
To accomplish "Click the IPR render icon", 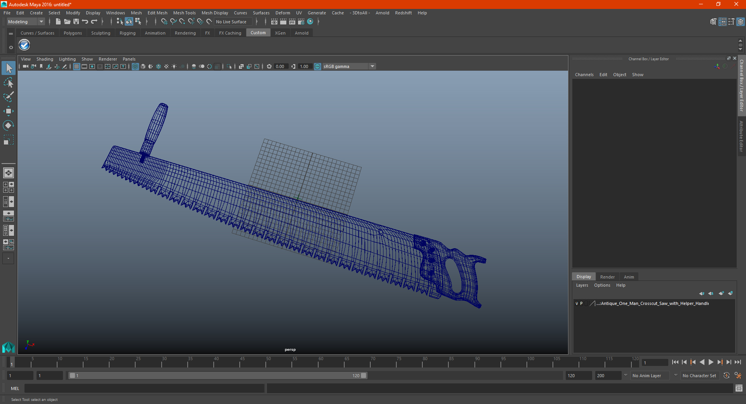I will (x=292, y=22).
